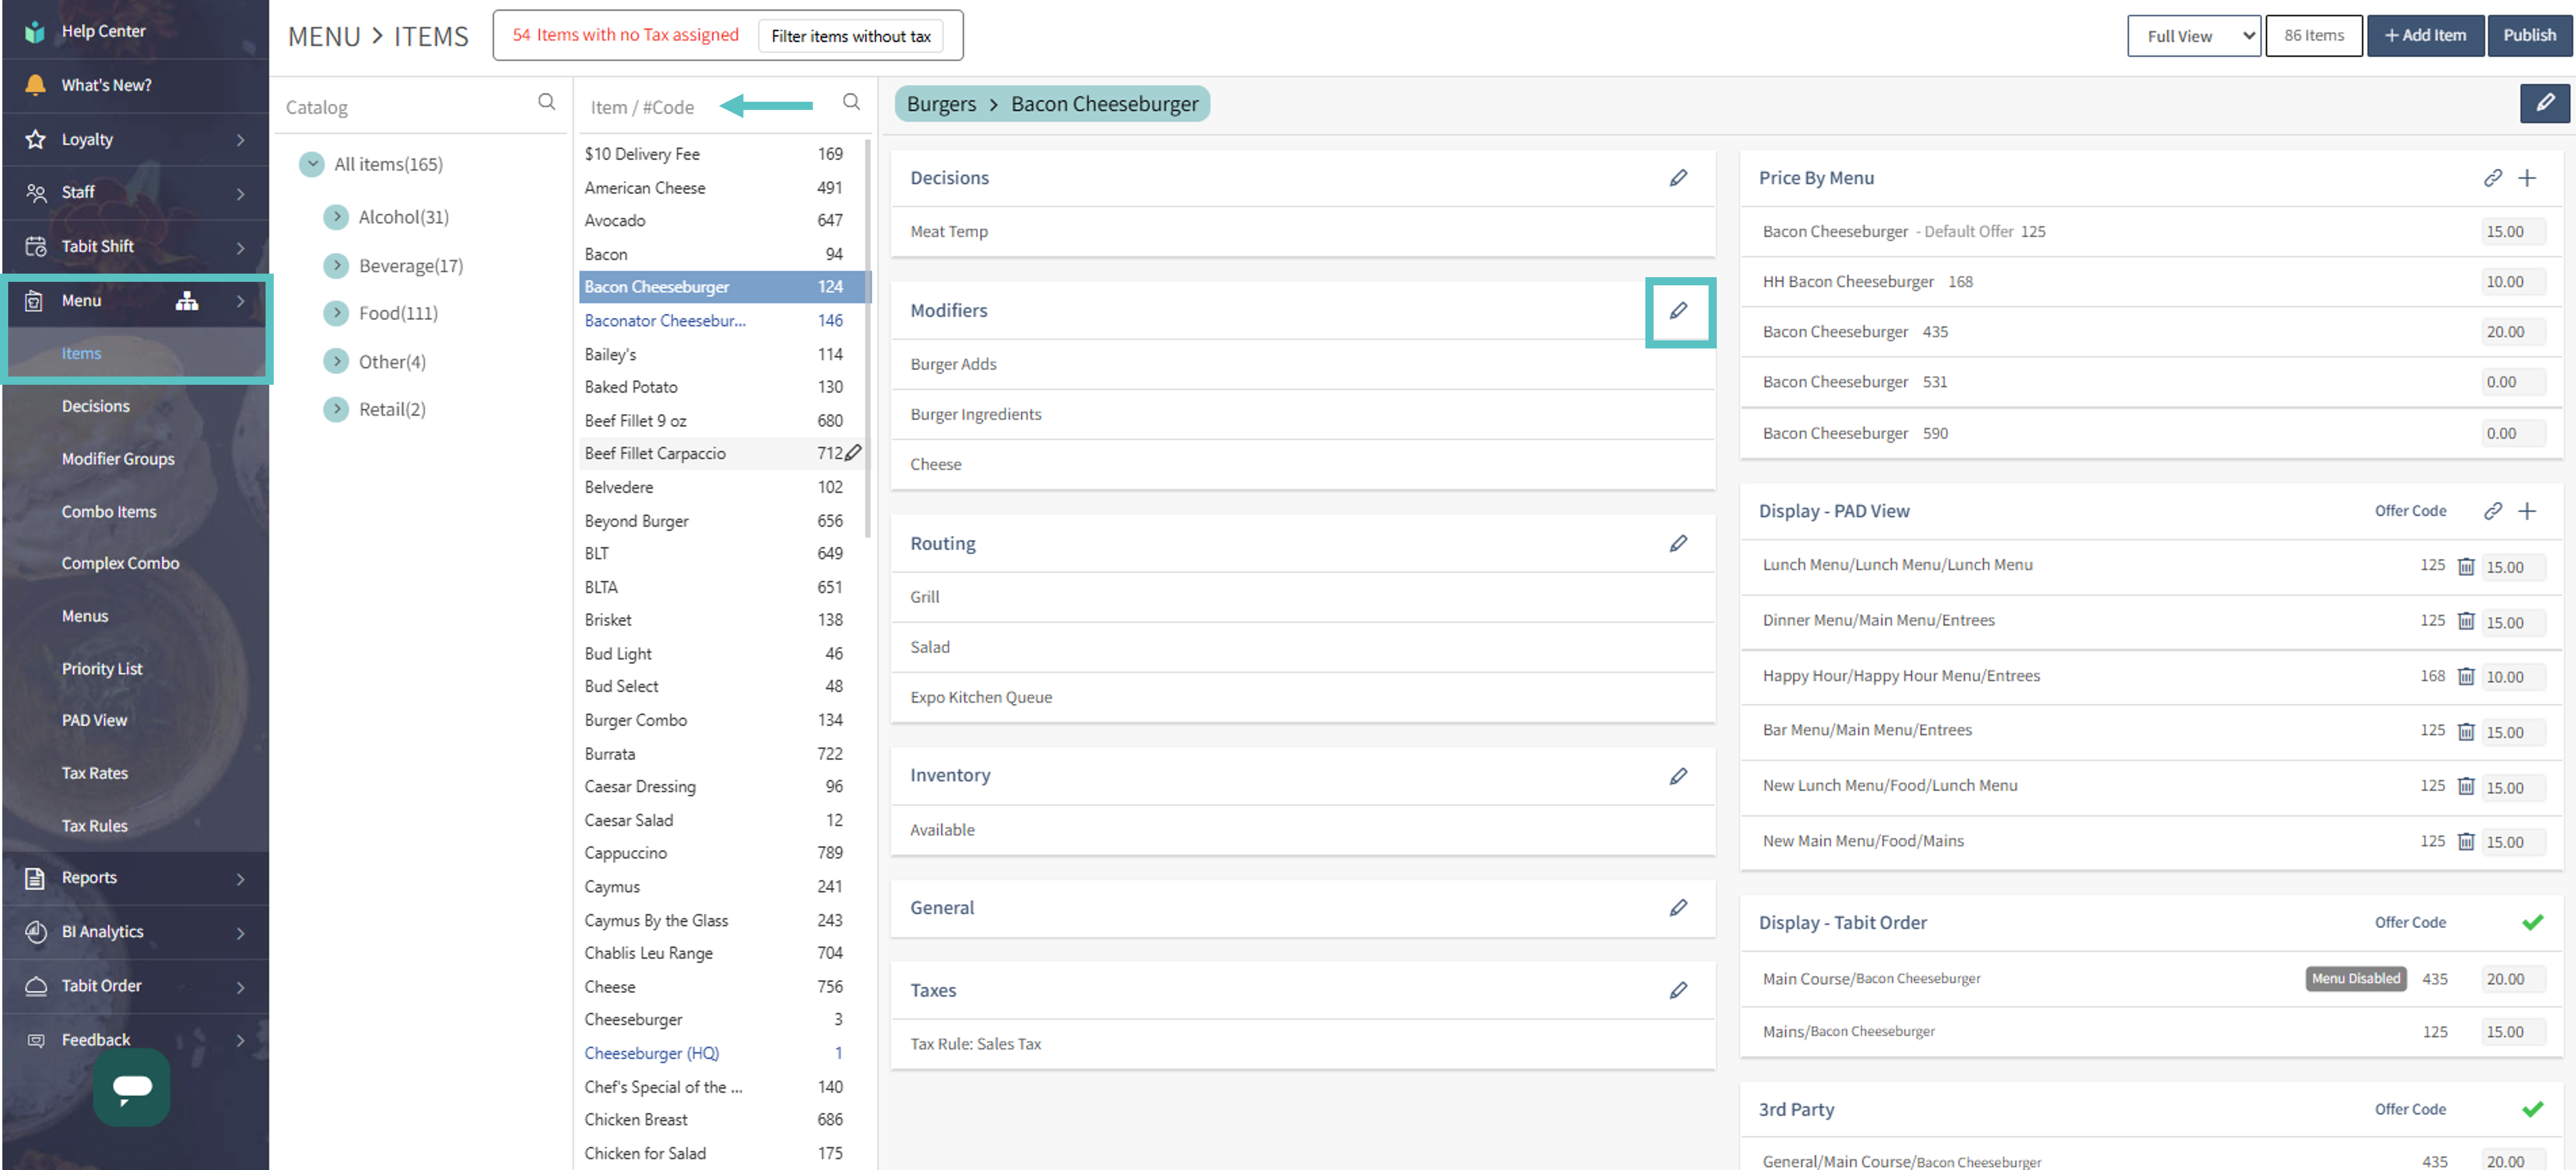Image resolution: width=2576 pixels, height=1170 pixels.
Task: Click the Catalog search magnifier icon
Action: 546,102
